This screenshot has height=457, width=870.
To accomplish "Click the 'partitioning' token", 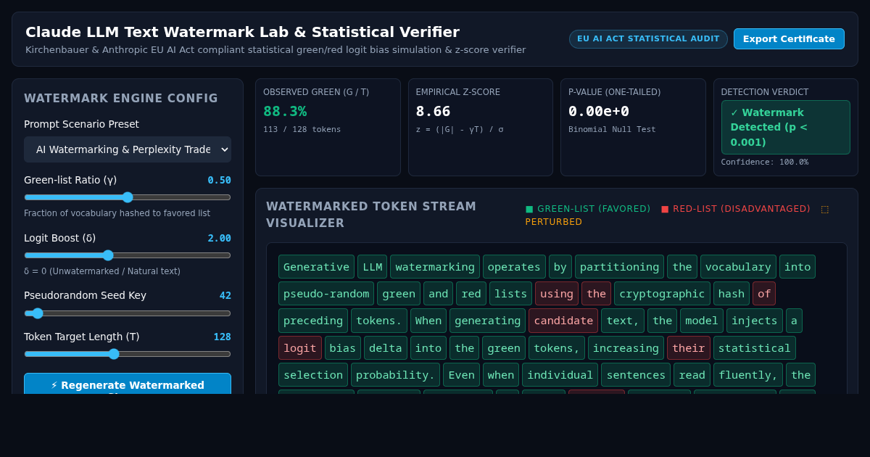I will click(619, 267).
